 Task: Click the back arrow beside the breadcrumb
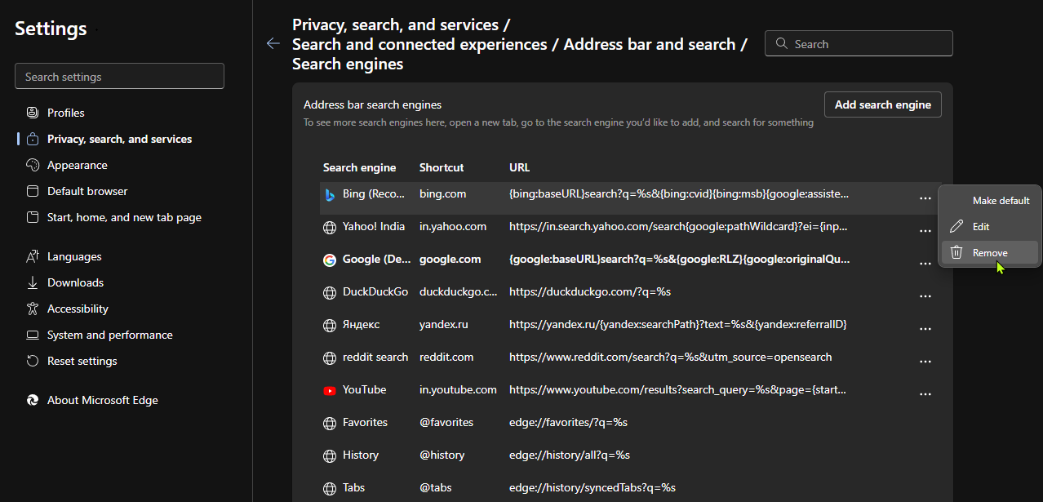click(273, 44)
